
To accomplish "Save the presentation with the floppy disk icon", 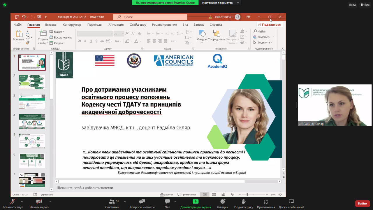I will [x=17, y=17].
